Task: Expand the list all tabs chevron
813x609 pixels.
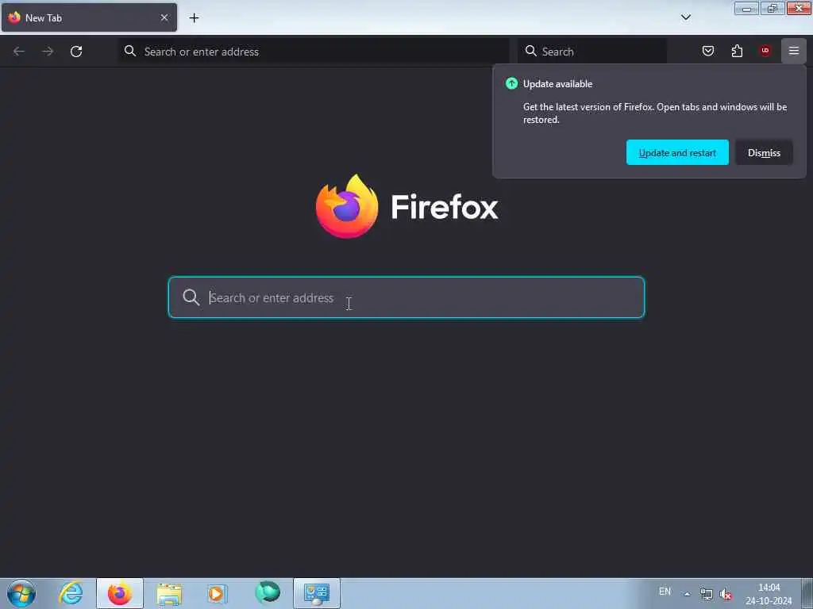Action: point(686,17)
